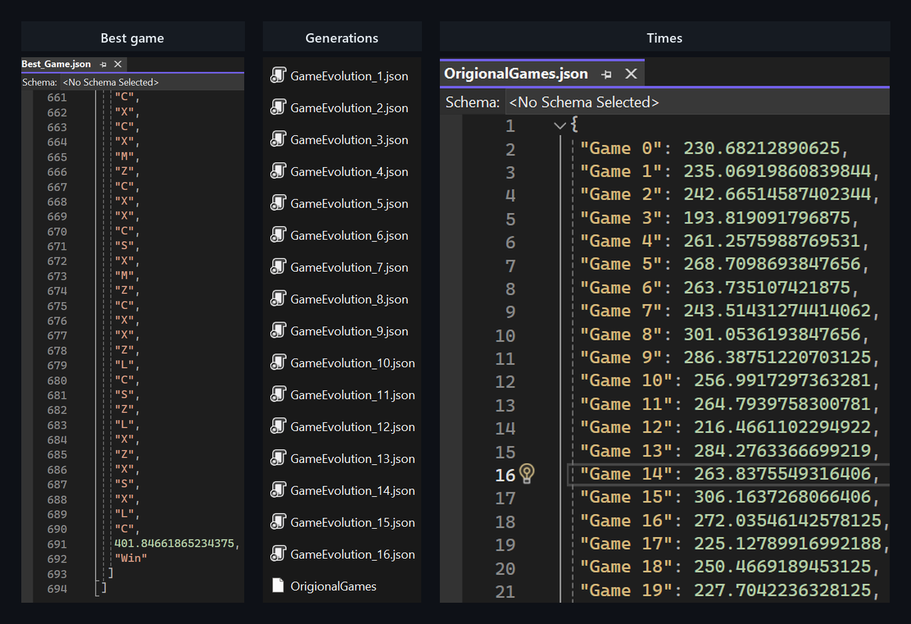Click the "Game 0" value 230.68212890625
This screenshot has height=624, width=911.
(x=761, y=148)
